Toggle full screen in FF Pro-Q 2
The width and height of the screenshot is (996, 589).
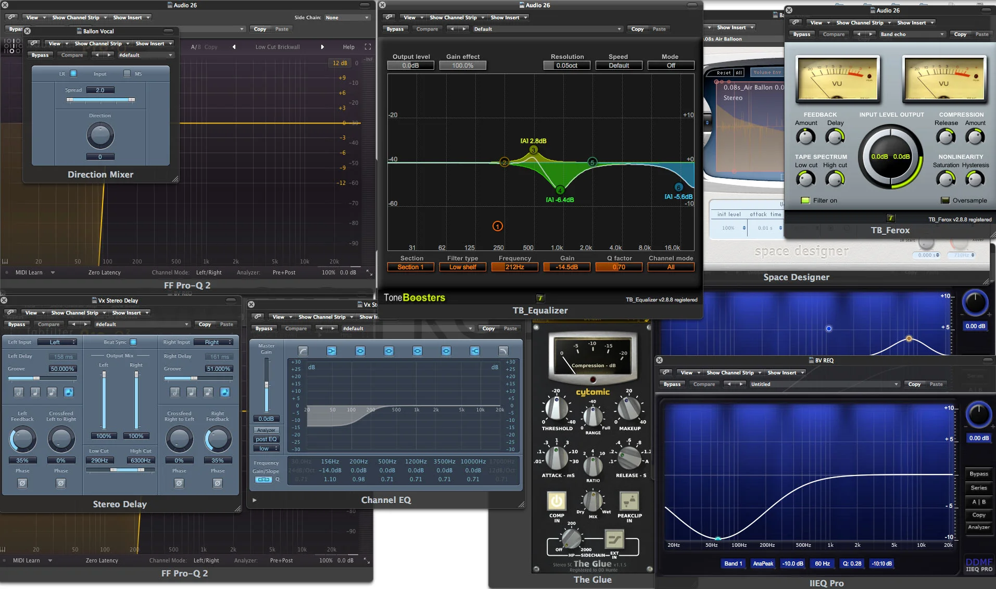point(368,47)
